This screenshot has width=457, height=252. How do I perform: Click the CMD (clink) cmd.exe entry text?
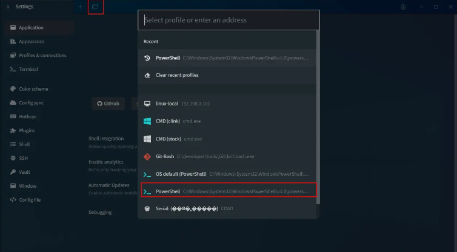(178, 121)
